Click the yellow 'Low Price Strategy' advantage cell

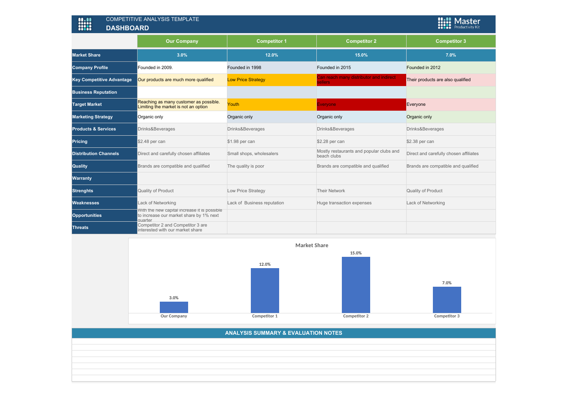(x=272, y=80)
